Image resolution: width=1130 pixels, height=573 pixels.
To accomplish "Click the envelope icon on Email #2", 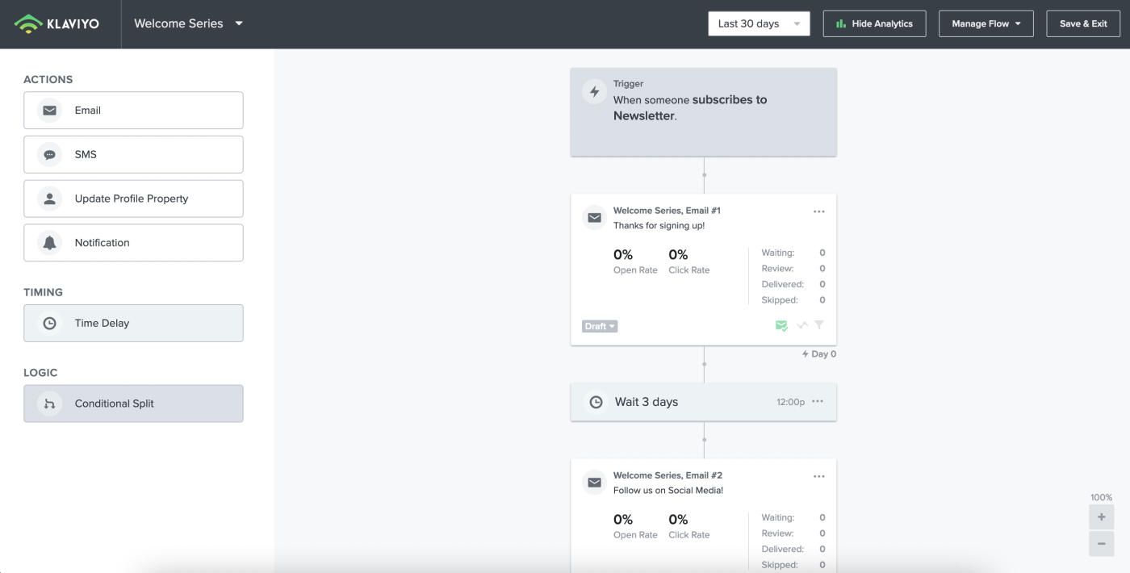I will pos(595,483).
